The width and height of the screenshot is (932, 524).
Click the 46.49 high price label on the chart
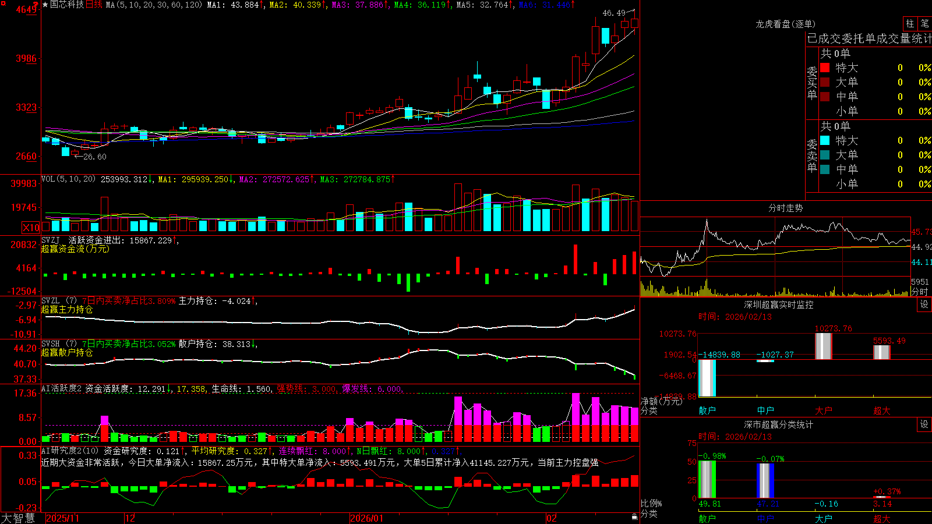point(613,13)
